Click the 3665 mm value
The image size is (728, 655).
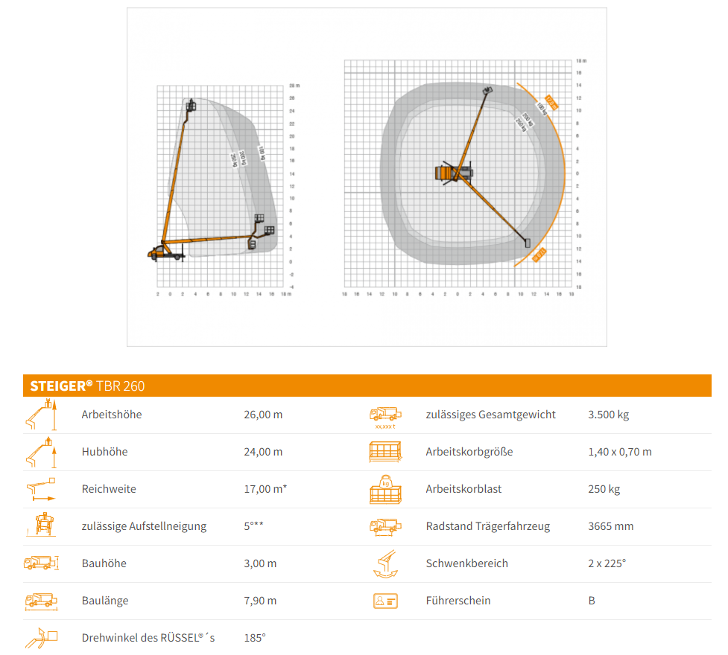coord(611,526)
